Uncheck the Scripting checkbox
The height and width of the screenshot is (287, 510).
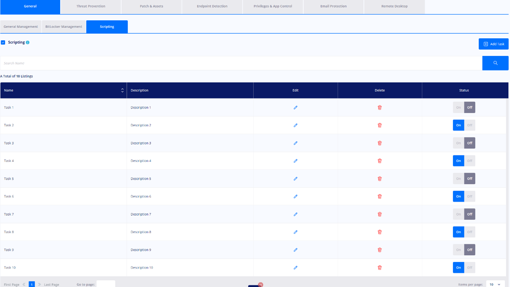(3, 42)
